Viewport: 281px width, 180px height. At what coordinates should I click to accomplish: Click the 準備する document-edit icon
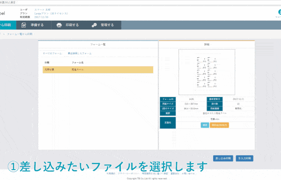(24, 25)
